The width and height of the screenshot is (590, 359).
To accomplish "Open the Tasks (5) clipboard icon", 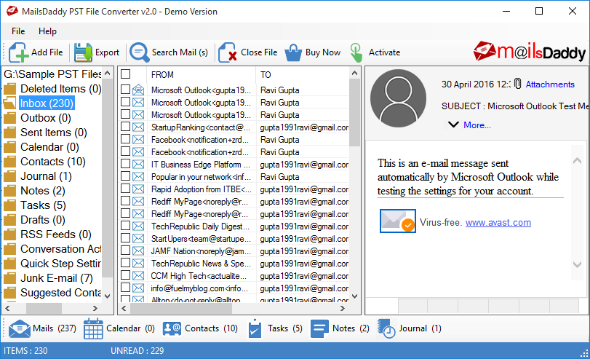I will tap(255, 328).
